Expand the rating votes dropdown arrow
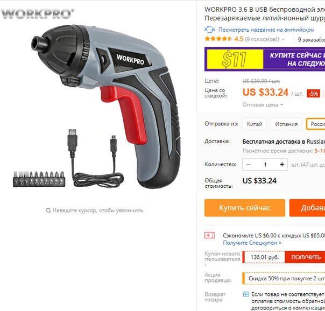 pyautogui.click(x=284, y=39)
